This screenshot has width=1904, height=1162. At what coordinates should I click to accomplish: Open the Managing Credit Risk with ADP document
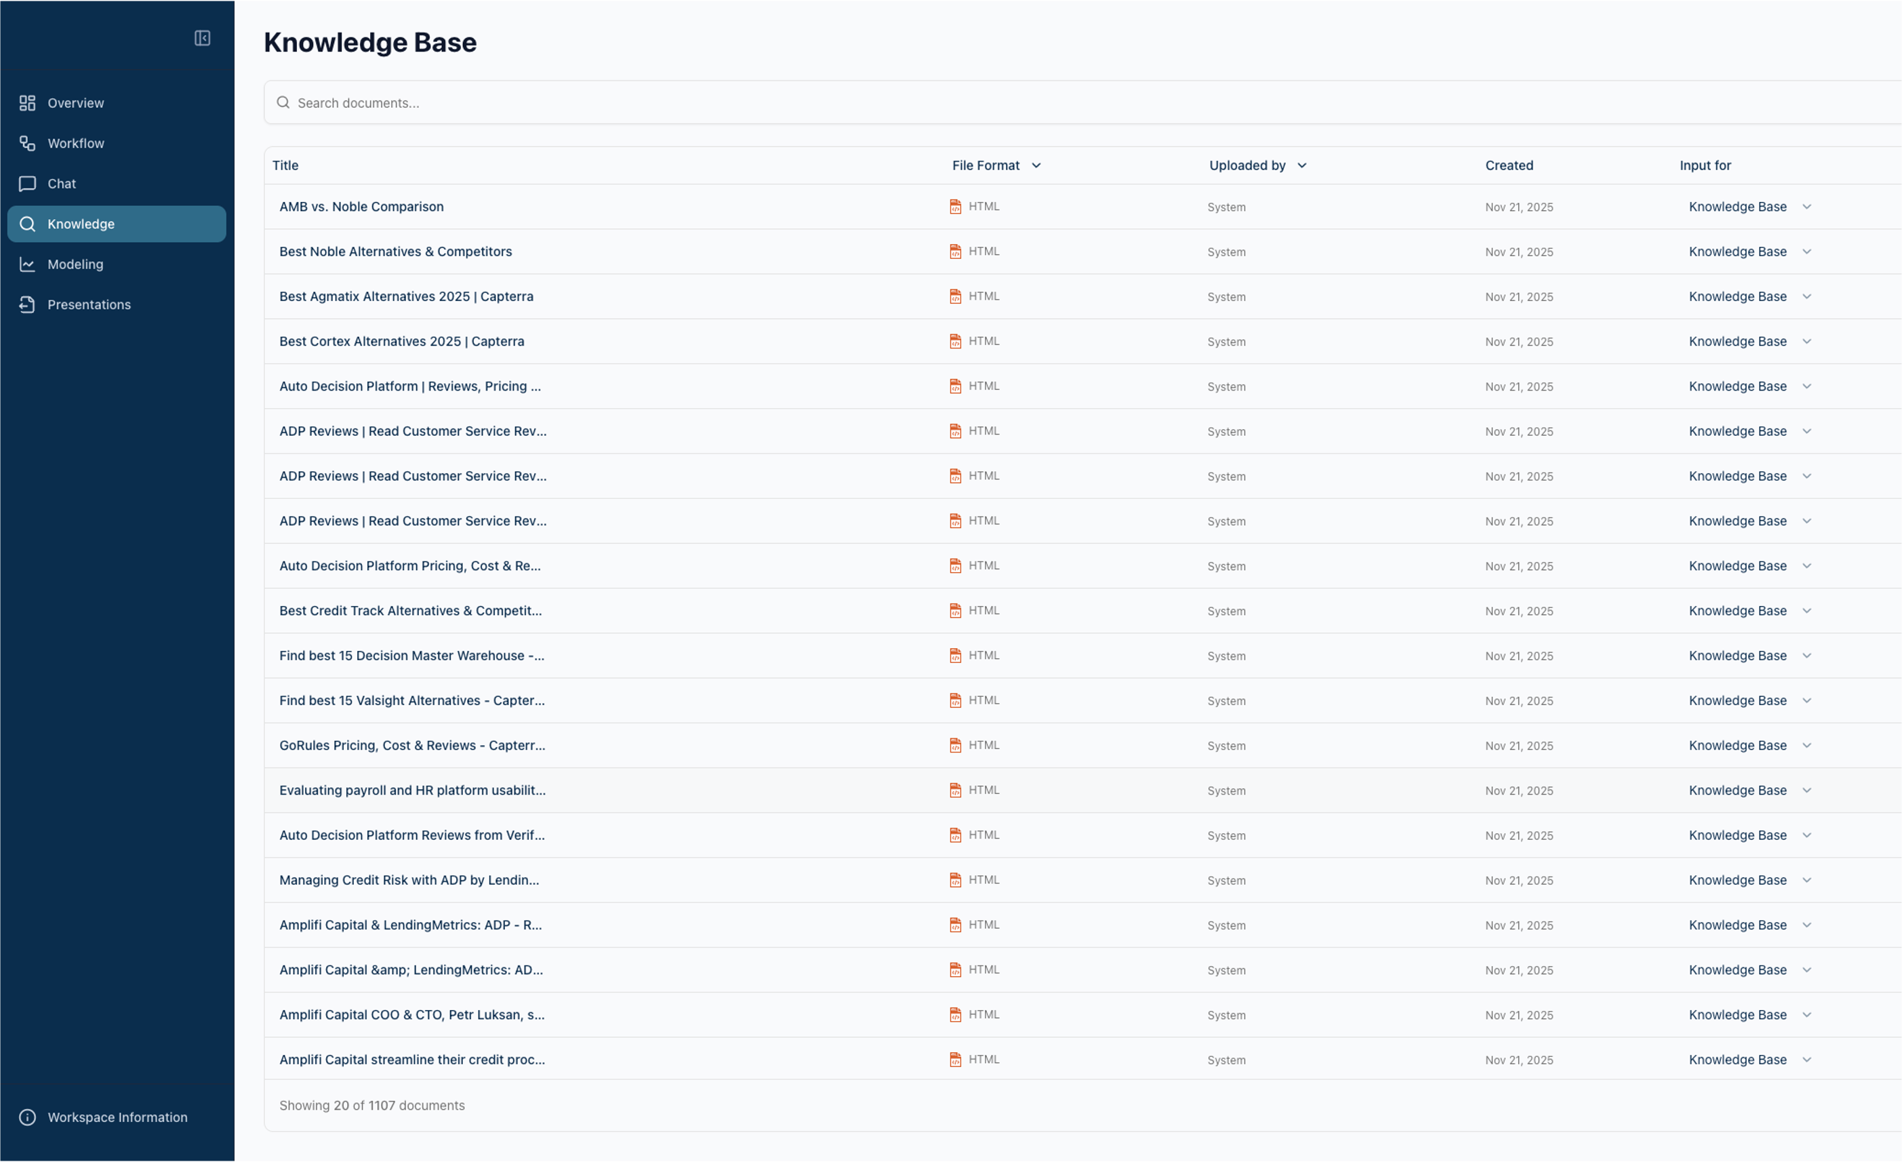click(409, 880)
